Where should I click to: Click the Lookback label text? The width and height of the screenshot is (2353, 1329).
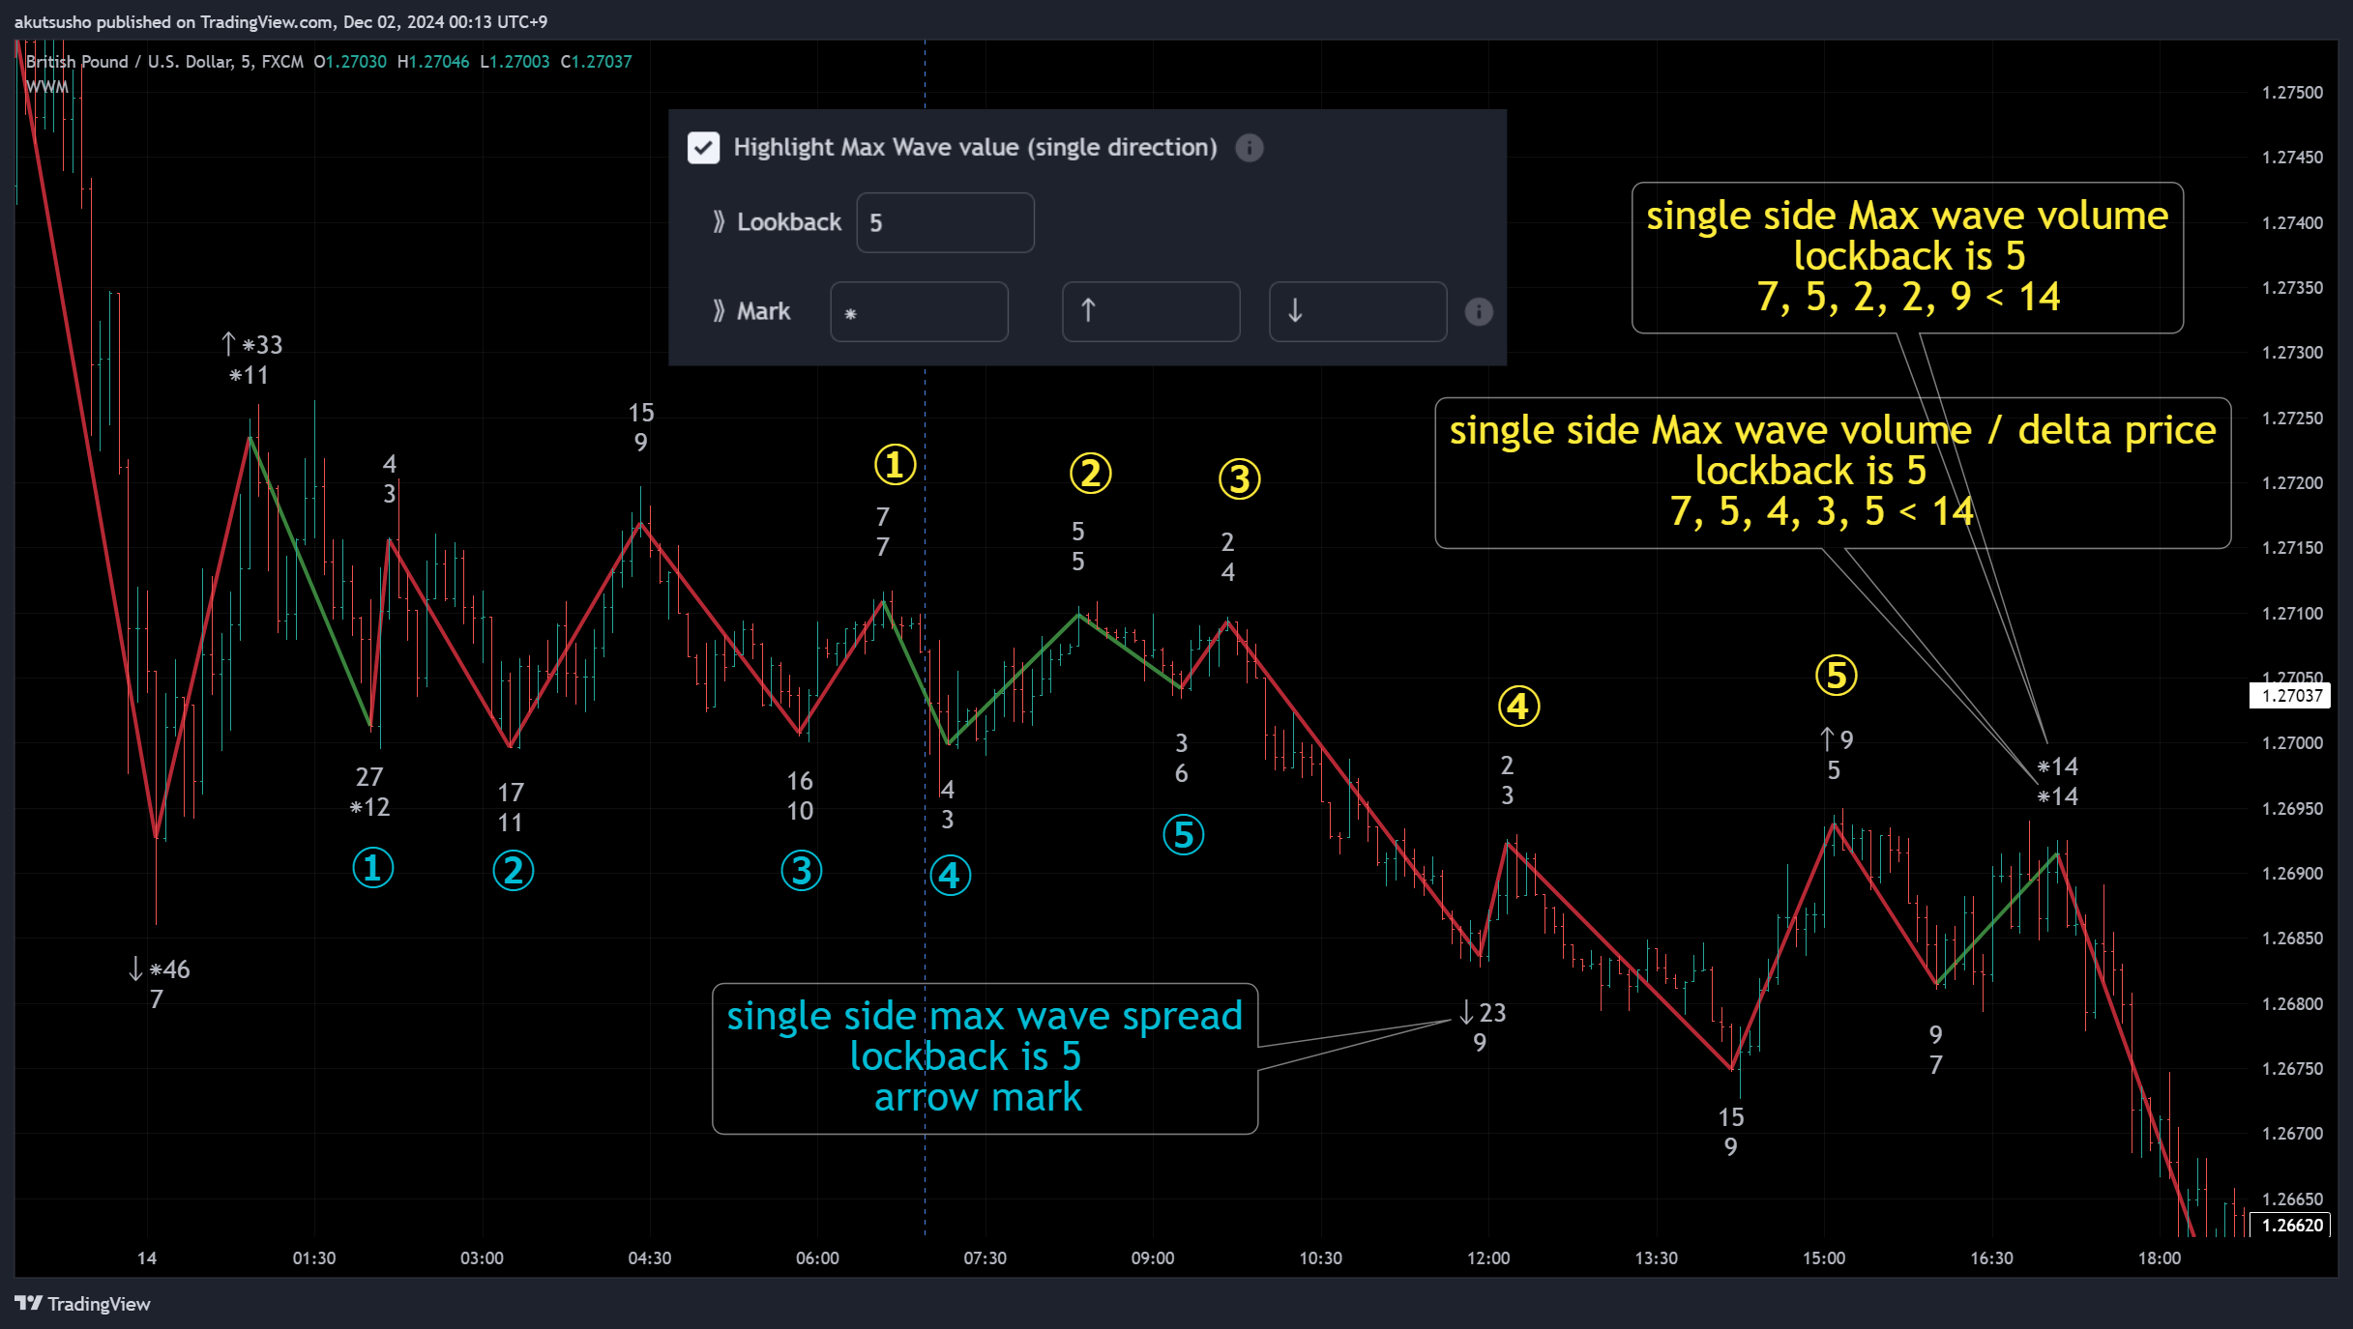789,222
